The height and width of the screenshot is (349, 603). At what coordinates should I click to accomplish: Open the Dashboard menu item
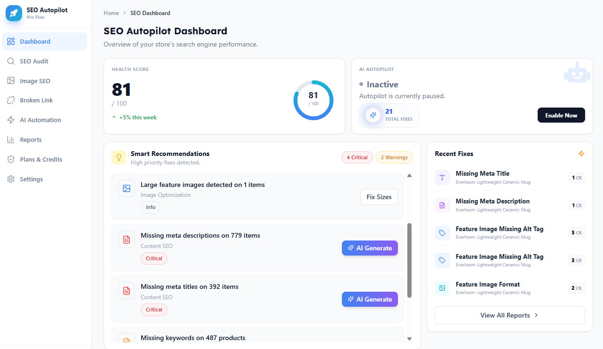pyautogui.click(x=44, y=41)
